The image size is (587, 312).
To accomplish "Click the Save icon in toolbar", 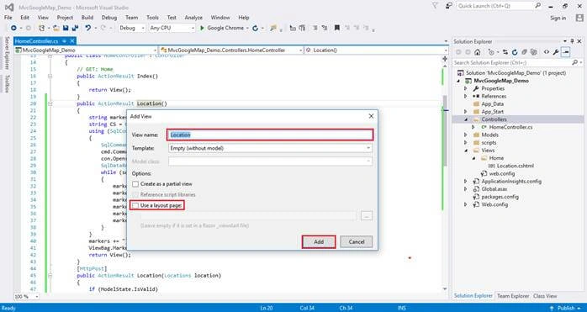I will pos(66,28).
